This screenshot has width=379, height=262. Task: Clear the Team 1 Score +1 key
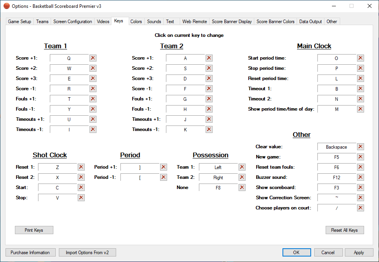93,58
